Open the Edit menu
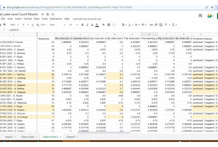 3,19
